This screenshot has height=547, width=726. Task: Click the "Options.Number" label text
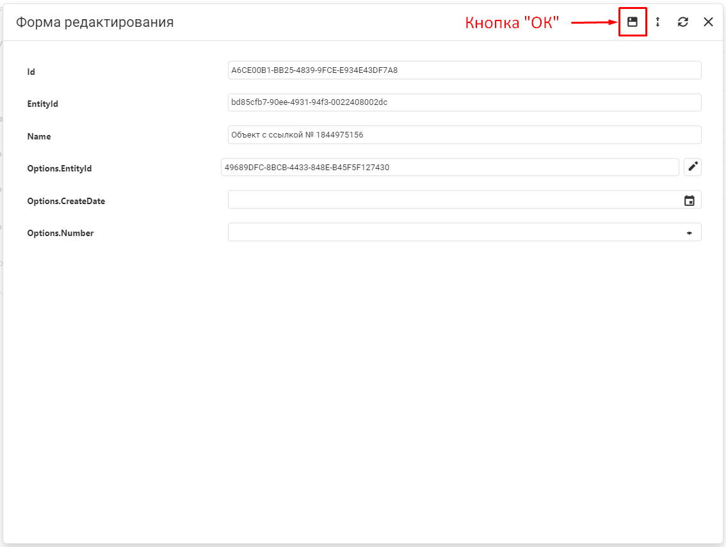[60, 234]
